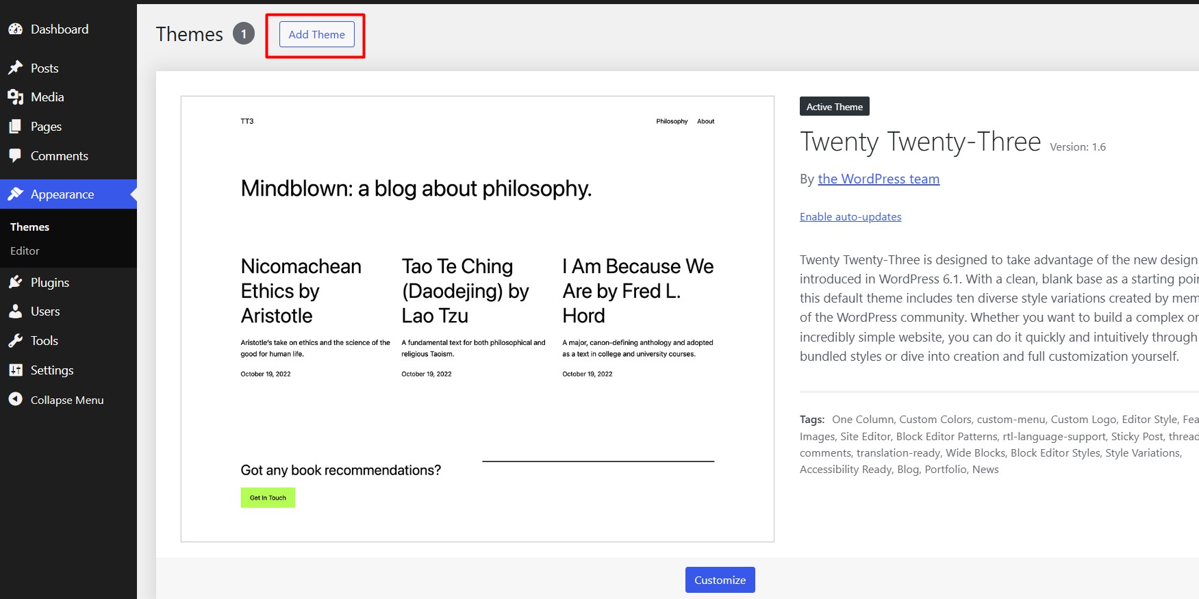This screenshot has height=599, width=1199.
Task: Click the Active Theme label
Action: click(x=835, y=106)
